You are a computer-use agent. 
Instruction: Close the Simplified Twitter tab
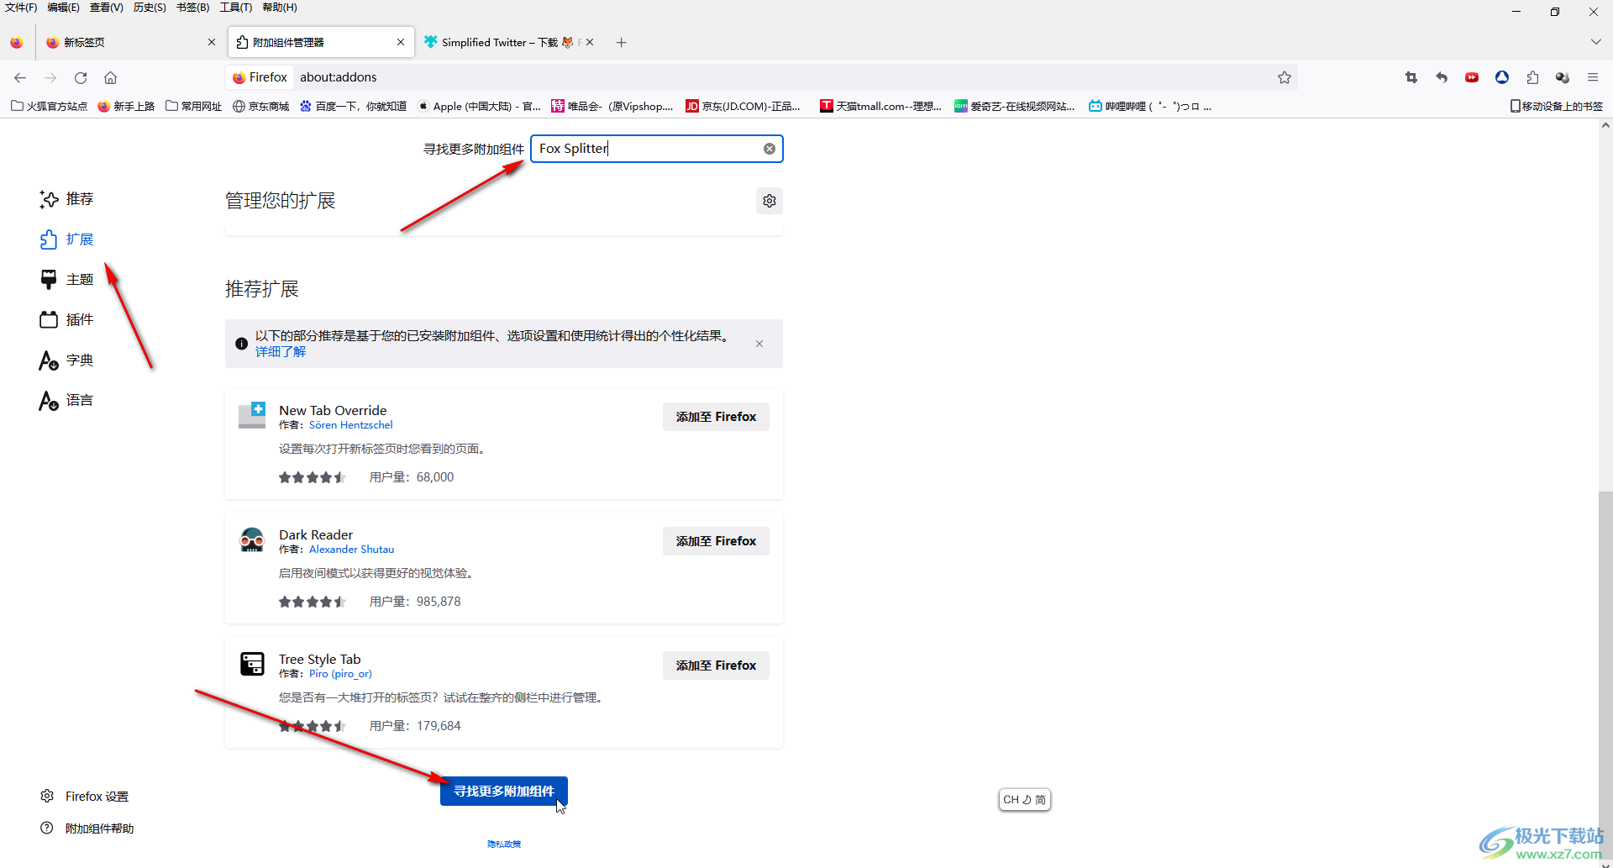[590, 42]
